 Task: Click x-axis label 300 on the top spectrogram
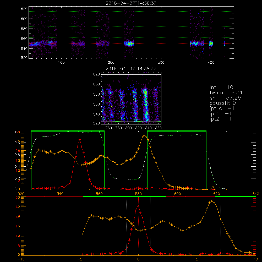tap(161, 63)
